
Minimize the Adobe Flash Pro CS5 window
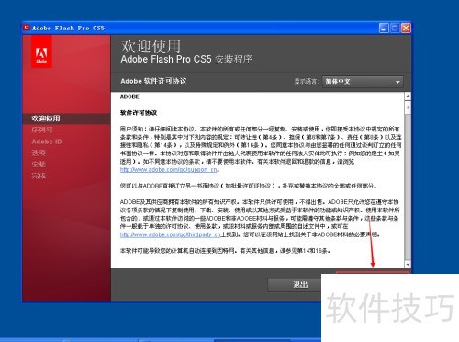(x=384, y=28)
